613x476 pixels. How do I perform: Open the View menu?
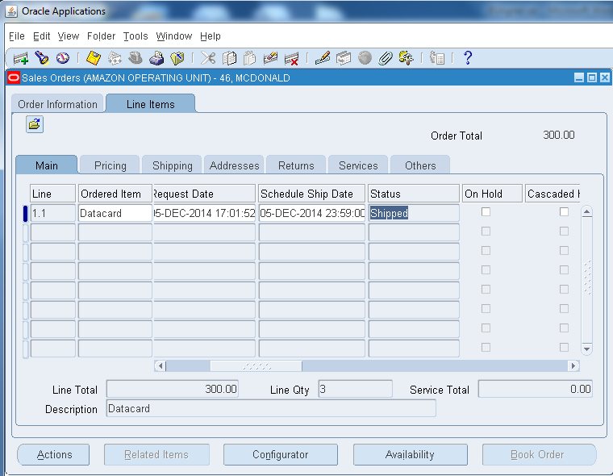click(69, 36)
